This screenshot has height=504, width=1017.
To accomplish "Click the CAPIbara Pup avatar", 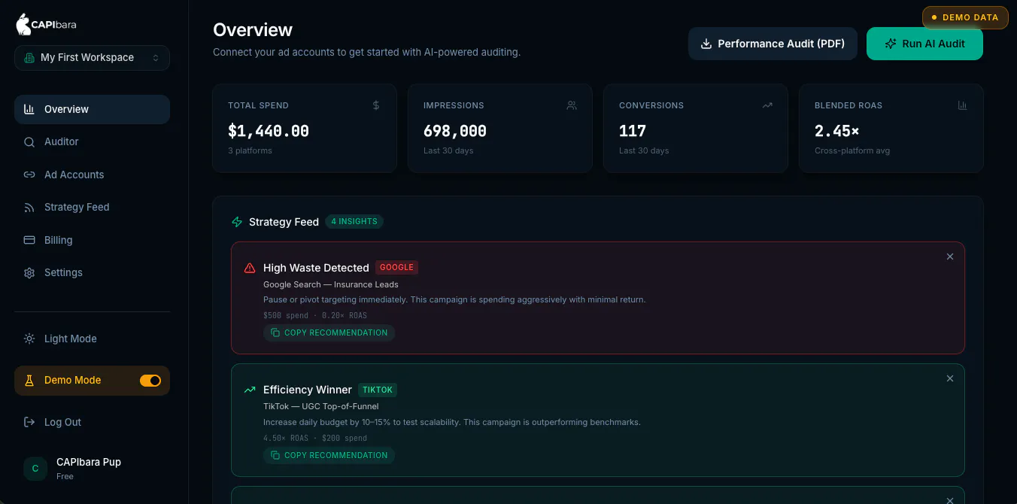I will click(35, 468).
